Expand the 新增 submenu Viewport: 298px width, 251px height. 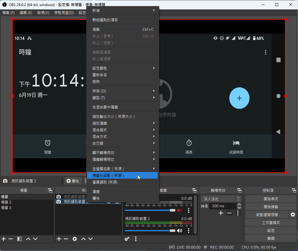pyautogui.click(x=122, y=11)
